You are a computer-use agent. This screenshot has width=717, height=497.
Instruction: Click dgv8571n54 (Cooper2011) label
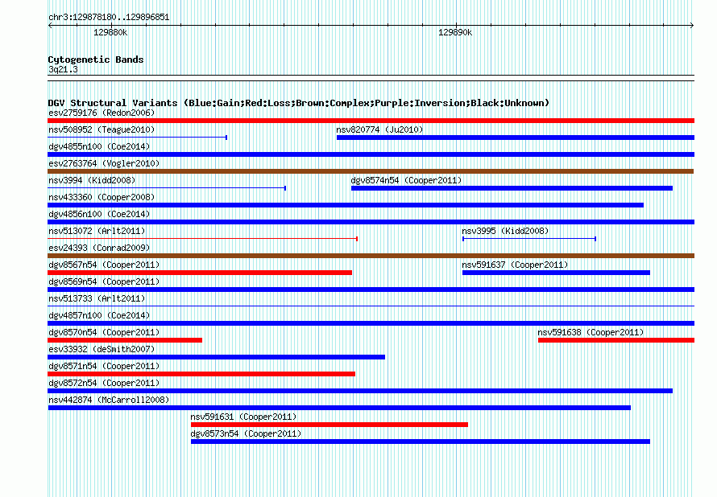pyautogui.click(x=104, y=366)
